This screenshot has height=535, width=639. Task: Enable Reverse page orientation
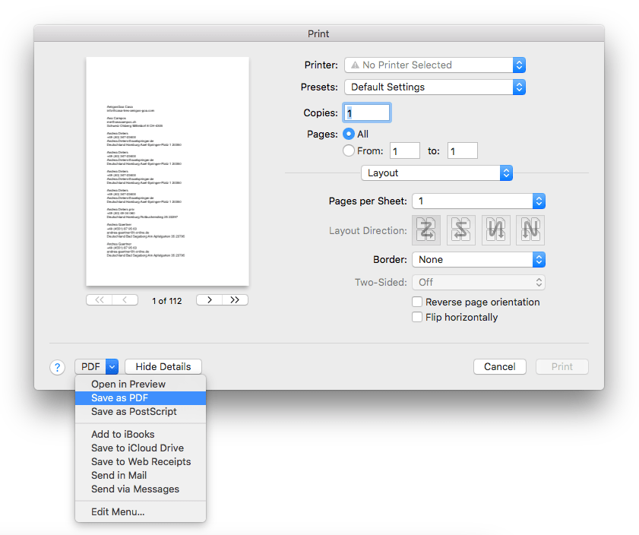(x=416, y=302)
